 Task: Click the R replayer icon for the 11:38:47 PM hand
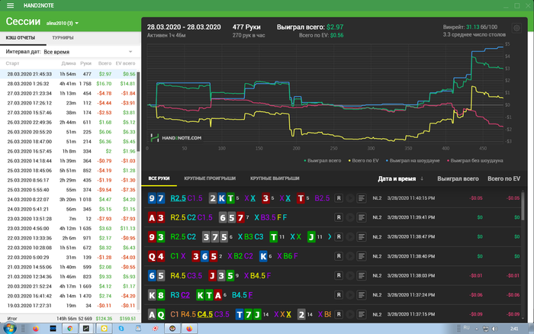[x=339, y=236]
